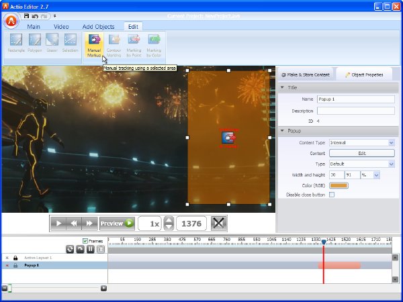Image resolution: width=403 pixels, height=302 pixels.
Task: Open the Video ribbon tab
Action: click(61, 27)
